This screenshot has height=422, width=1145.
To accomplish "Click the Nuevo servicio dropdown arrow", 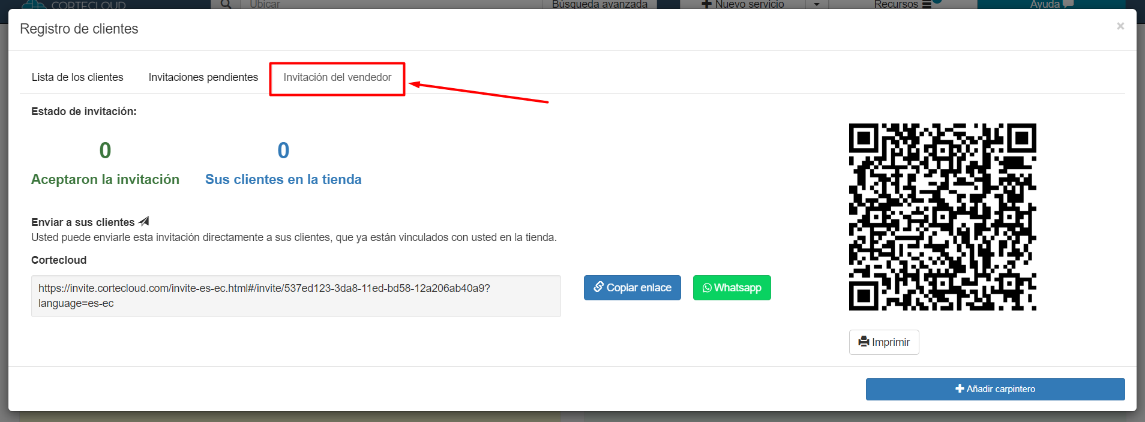I will click(x=816, y=4).
